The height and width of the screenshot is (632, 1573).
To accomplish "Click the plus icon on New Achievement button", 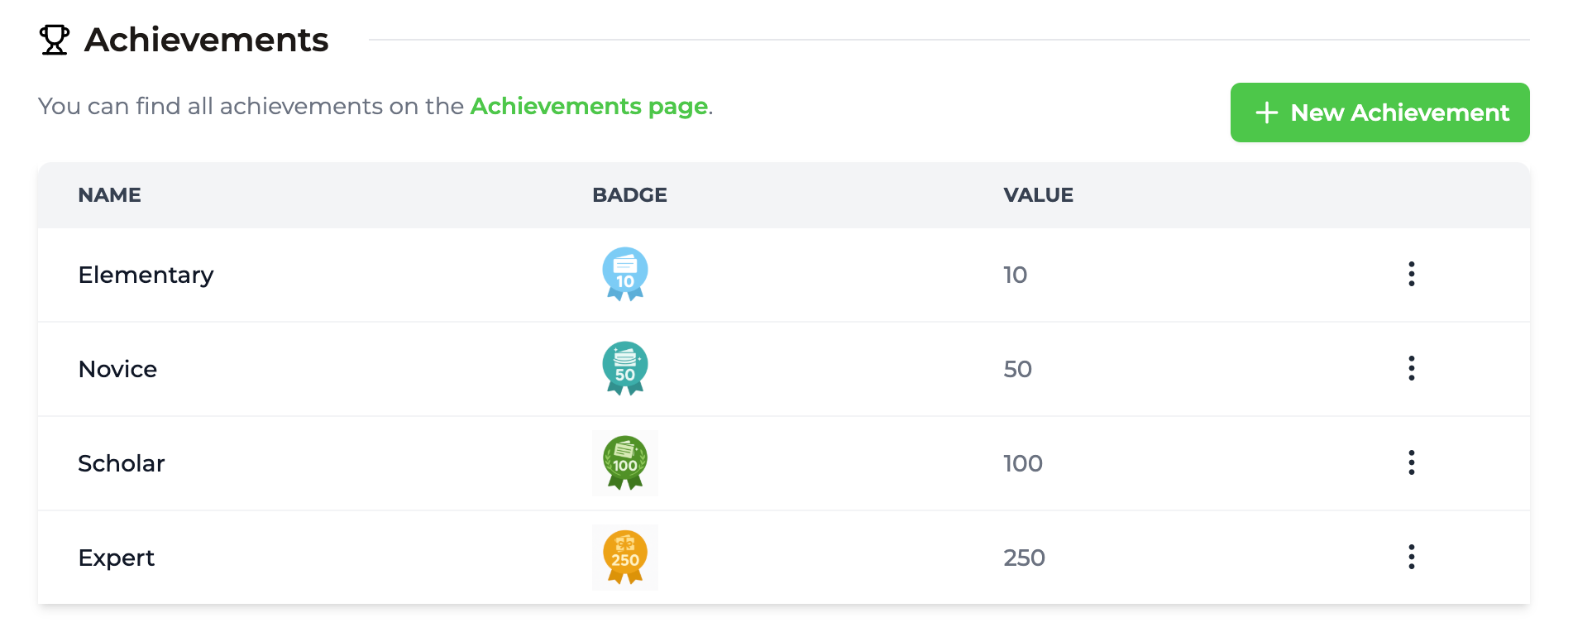I will click(x=1265, y=113).
